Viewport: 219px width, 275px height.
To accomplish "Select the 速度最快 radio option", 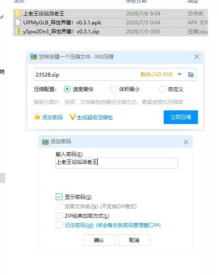I will coord(67,89).
